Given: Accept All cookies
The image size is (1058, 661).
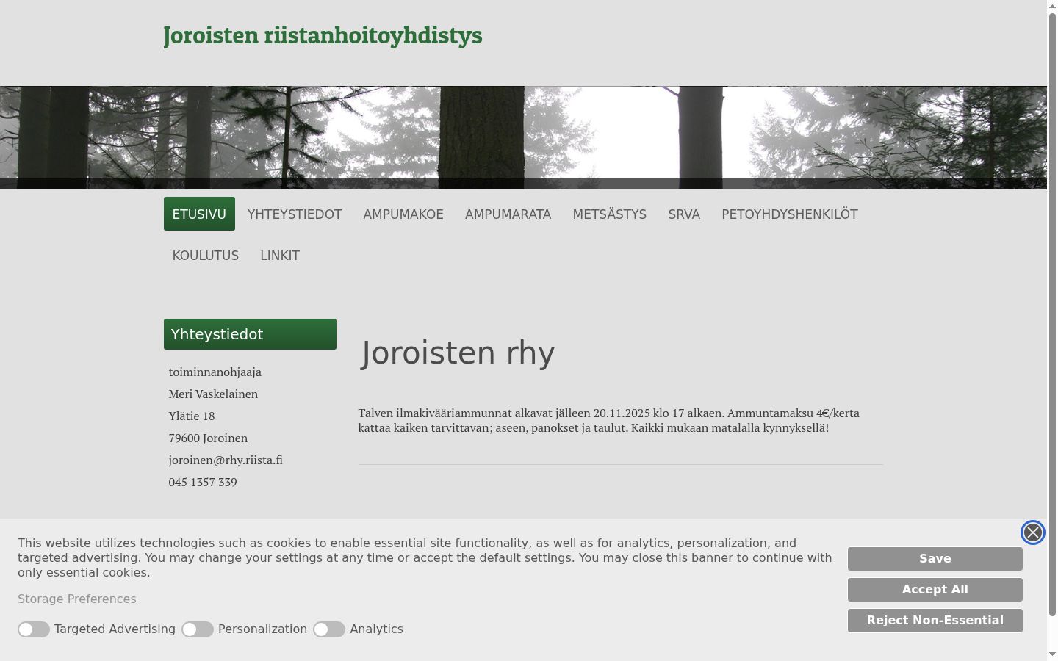Looking at the screenshot, I should 935,590.
